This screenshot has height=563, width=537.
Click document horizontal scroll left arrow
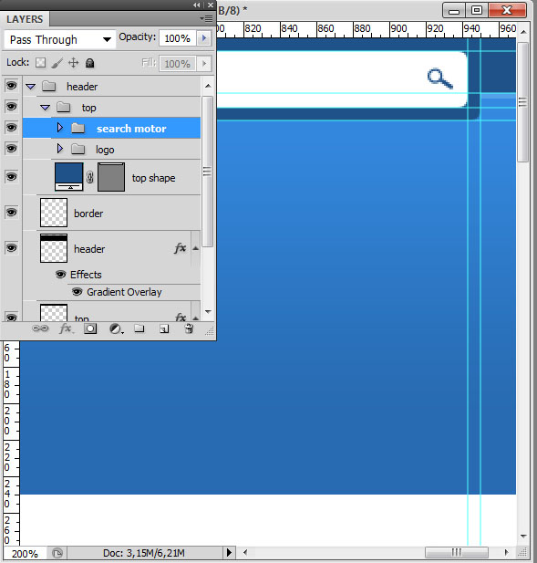[245, 552]
